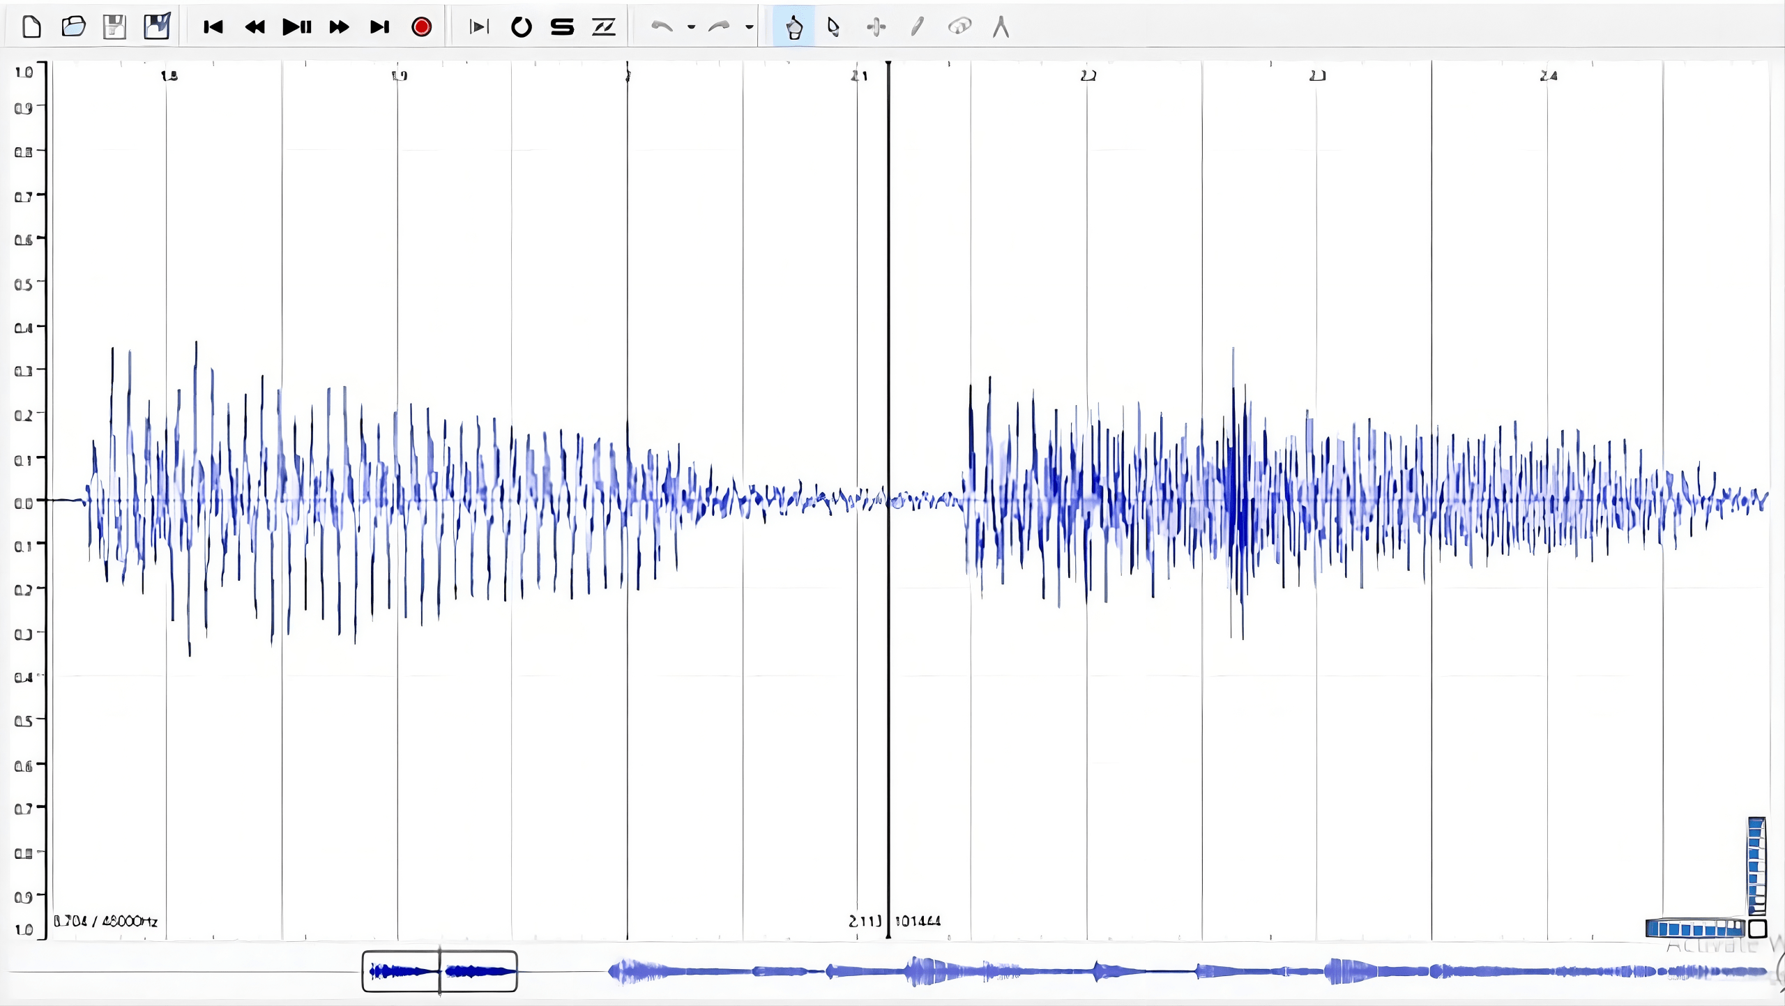Image resolution: width=1785 pixels, height=1006 pixels.
Task: Toggle Play/Pause playback
Action: click(297, 27)
